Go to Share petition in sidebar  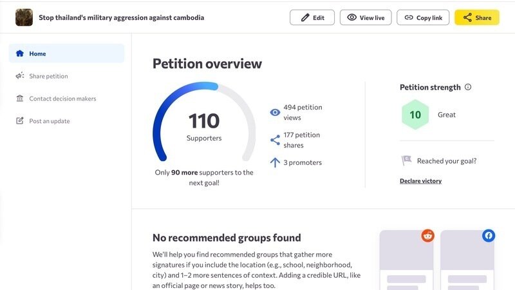(x=48, y=76)
